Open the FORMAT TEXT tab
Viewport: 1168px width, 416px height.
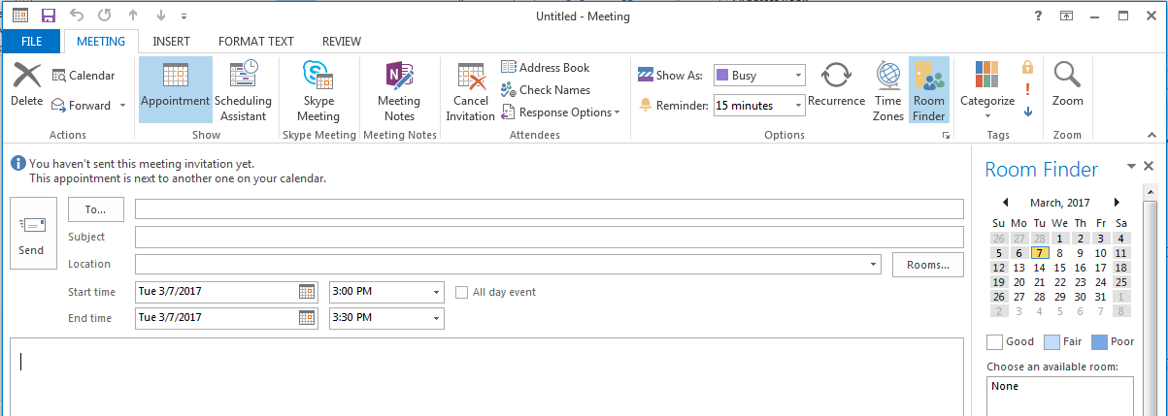(x=255, y=42)
